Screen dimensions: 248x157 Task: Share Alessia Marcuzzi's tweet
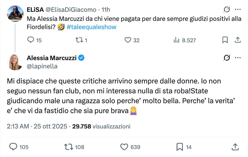(235, 147)
